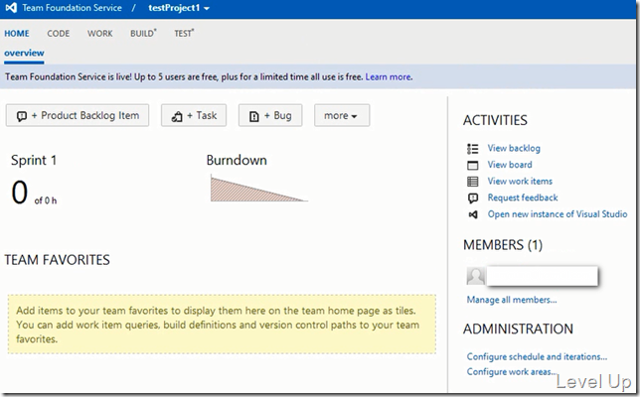Screen dimensions: 640x397
Task: Open Manage all members link
Action: (512, 300)
